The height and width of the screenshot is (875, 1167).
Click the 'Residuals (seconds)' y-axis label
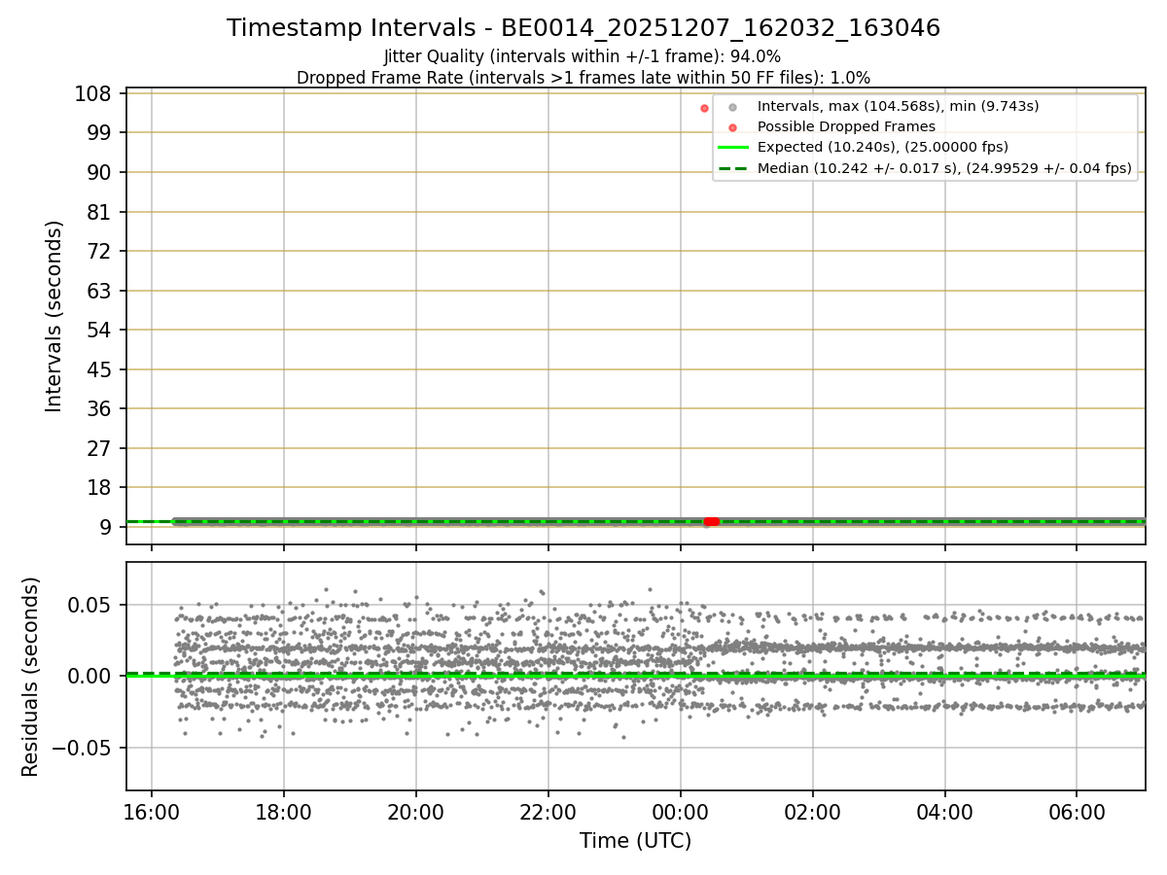point(31,677)
